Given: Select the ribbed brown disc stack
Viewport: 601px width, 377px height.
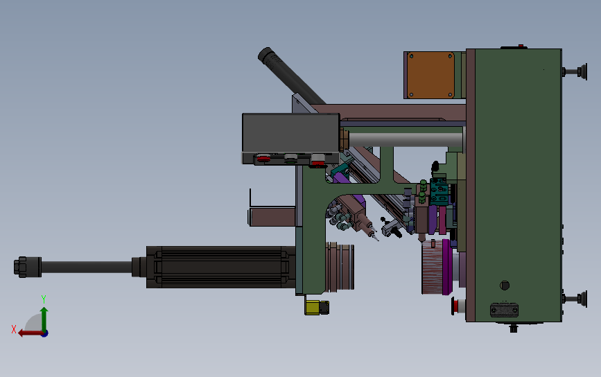Looking at the screenshot, I should point(340,267).
